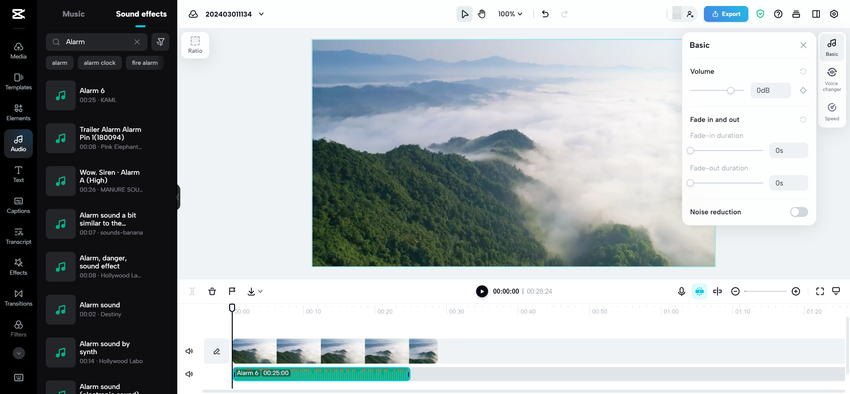The image size is (850, 394).
Task: Select the Sound effects tab
Action: coord(141,14)
